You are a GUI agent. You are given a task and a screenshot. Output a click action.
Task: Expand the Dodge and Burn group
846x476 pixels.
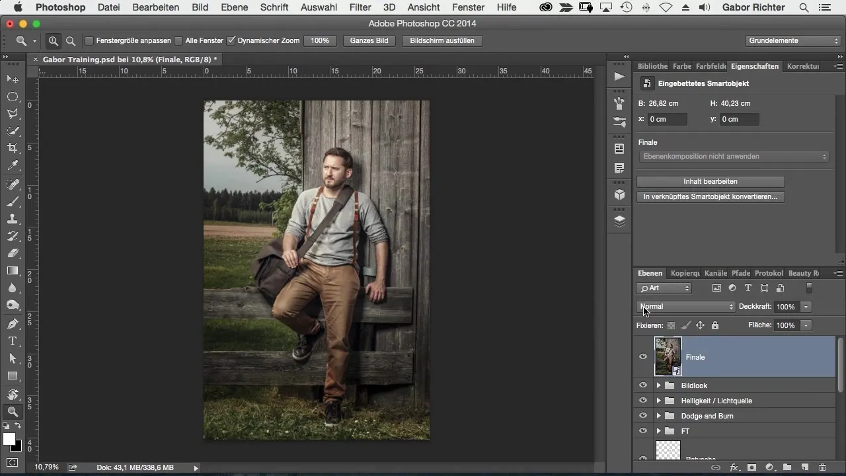[x=658, y=416]
